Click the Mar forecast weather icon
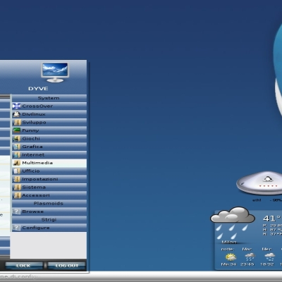 [x=250, y=257]
